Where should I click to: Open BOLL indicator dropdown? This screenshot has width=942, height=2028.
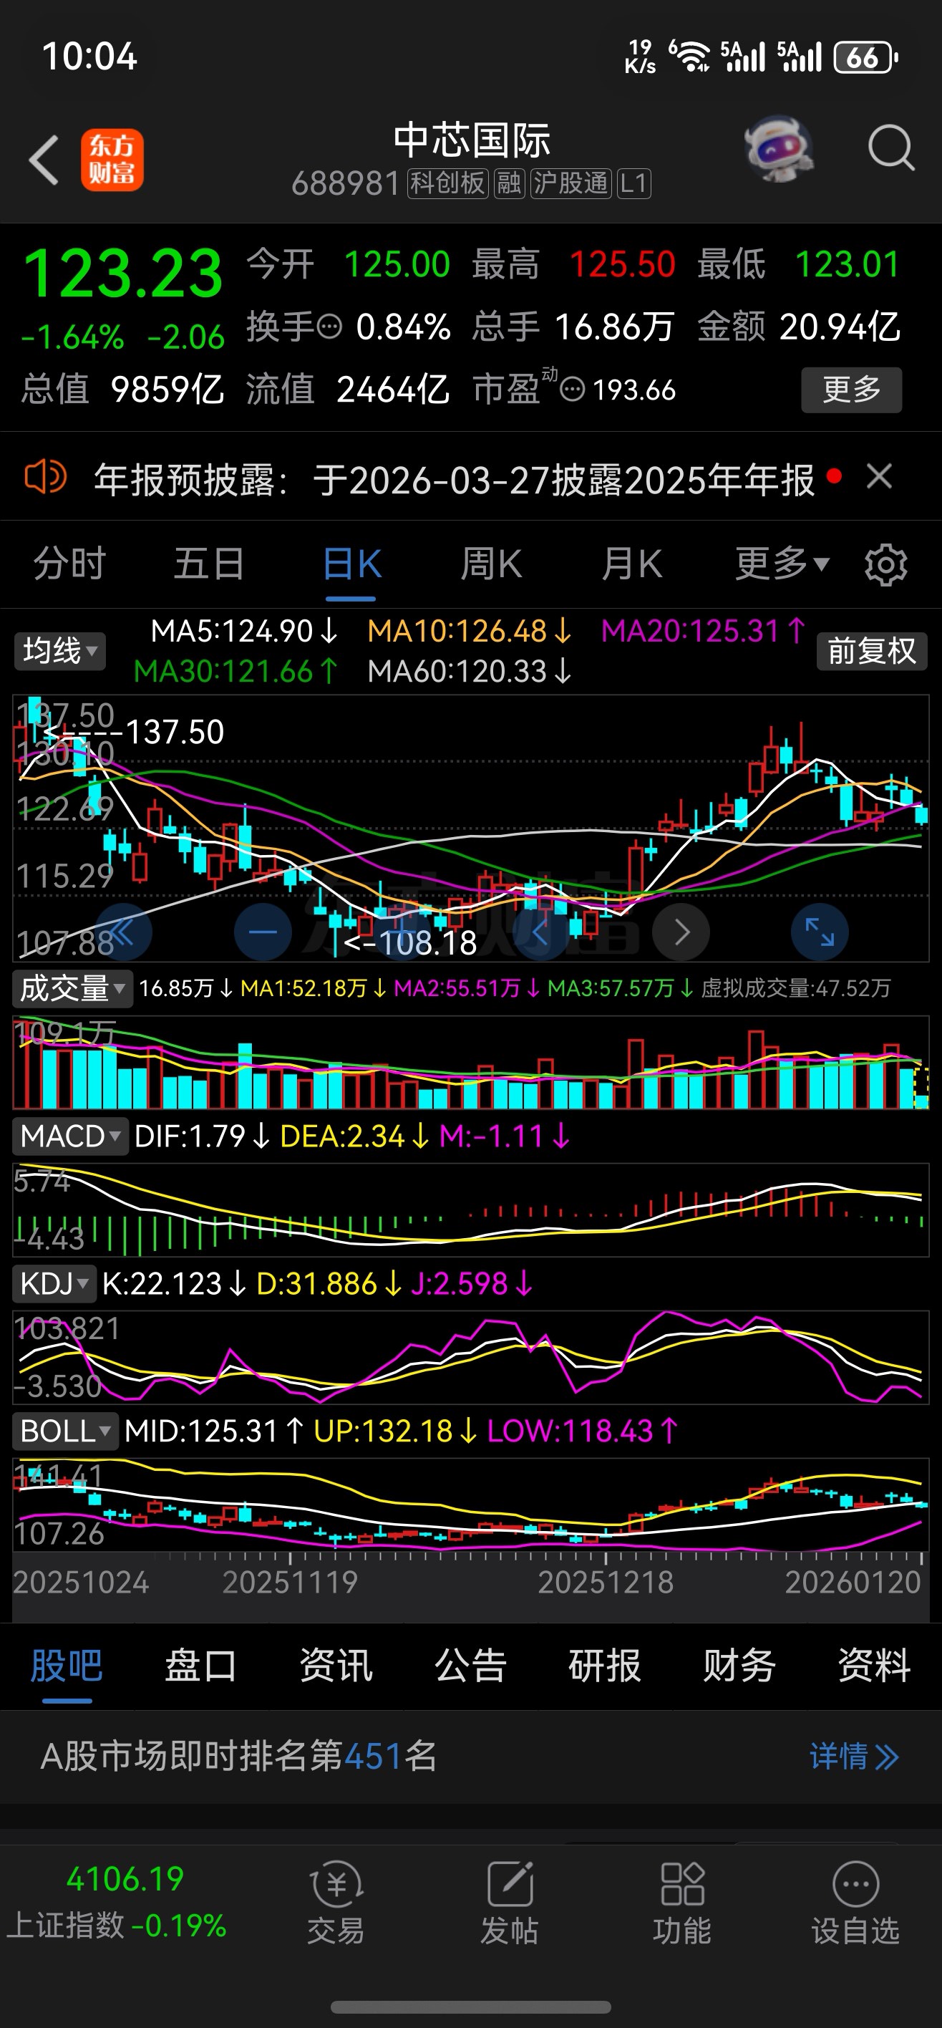(65, 1431)
